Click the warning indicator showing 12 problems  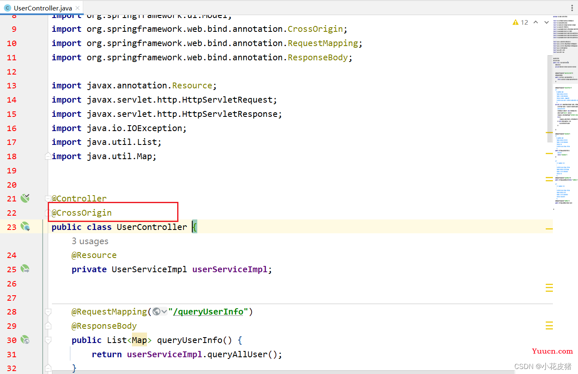pos(520,22)
